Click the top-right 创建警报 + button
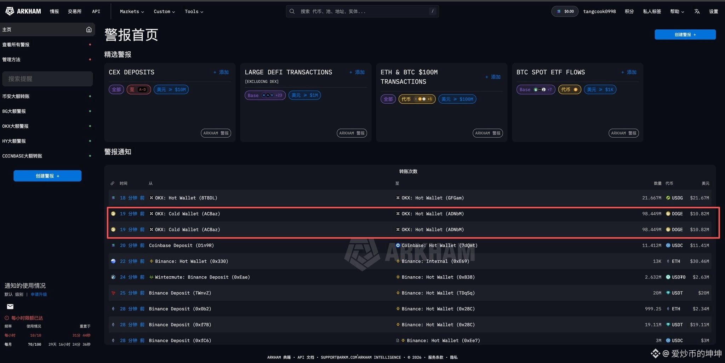Viewport: 725px width, 363px height. (x=685, y=35)
